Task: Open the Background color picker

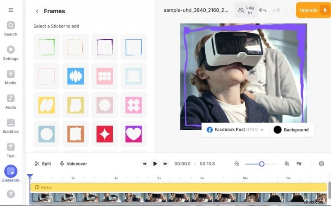Action: pos(291,130)
